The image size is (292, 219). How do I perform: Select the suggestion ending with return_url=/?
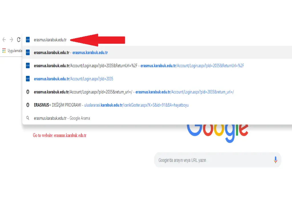pos(157,92)
